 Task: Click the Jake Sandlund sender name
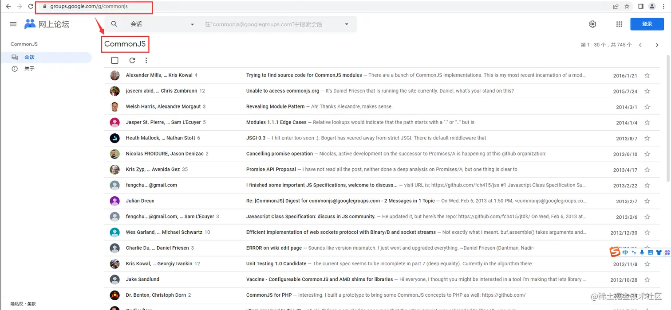point(142,279)
